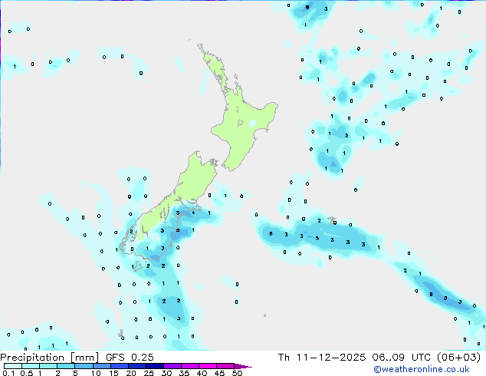Click the "Th 11-12-2025" date text

click(x=322, y=358)
